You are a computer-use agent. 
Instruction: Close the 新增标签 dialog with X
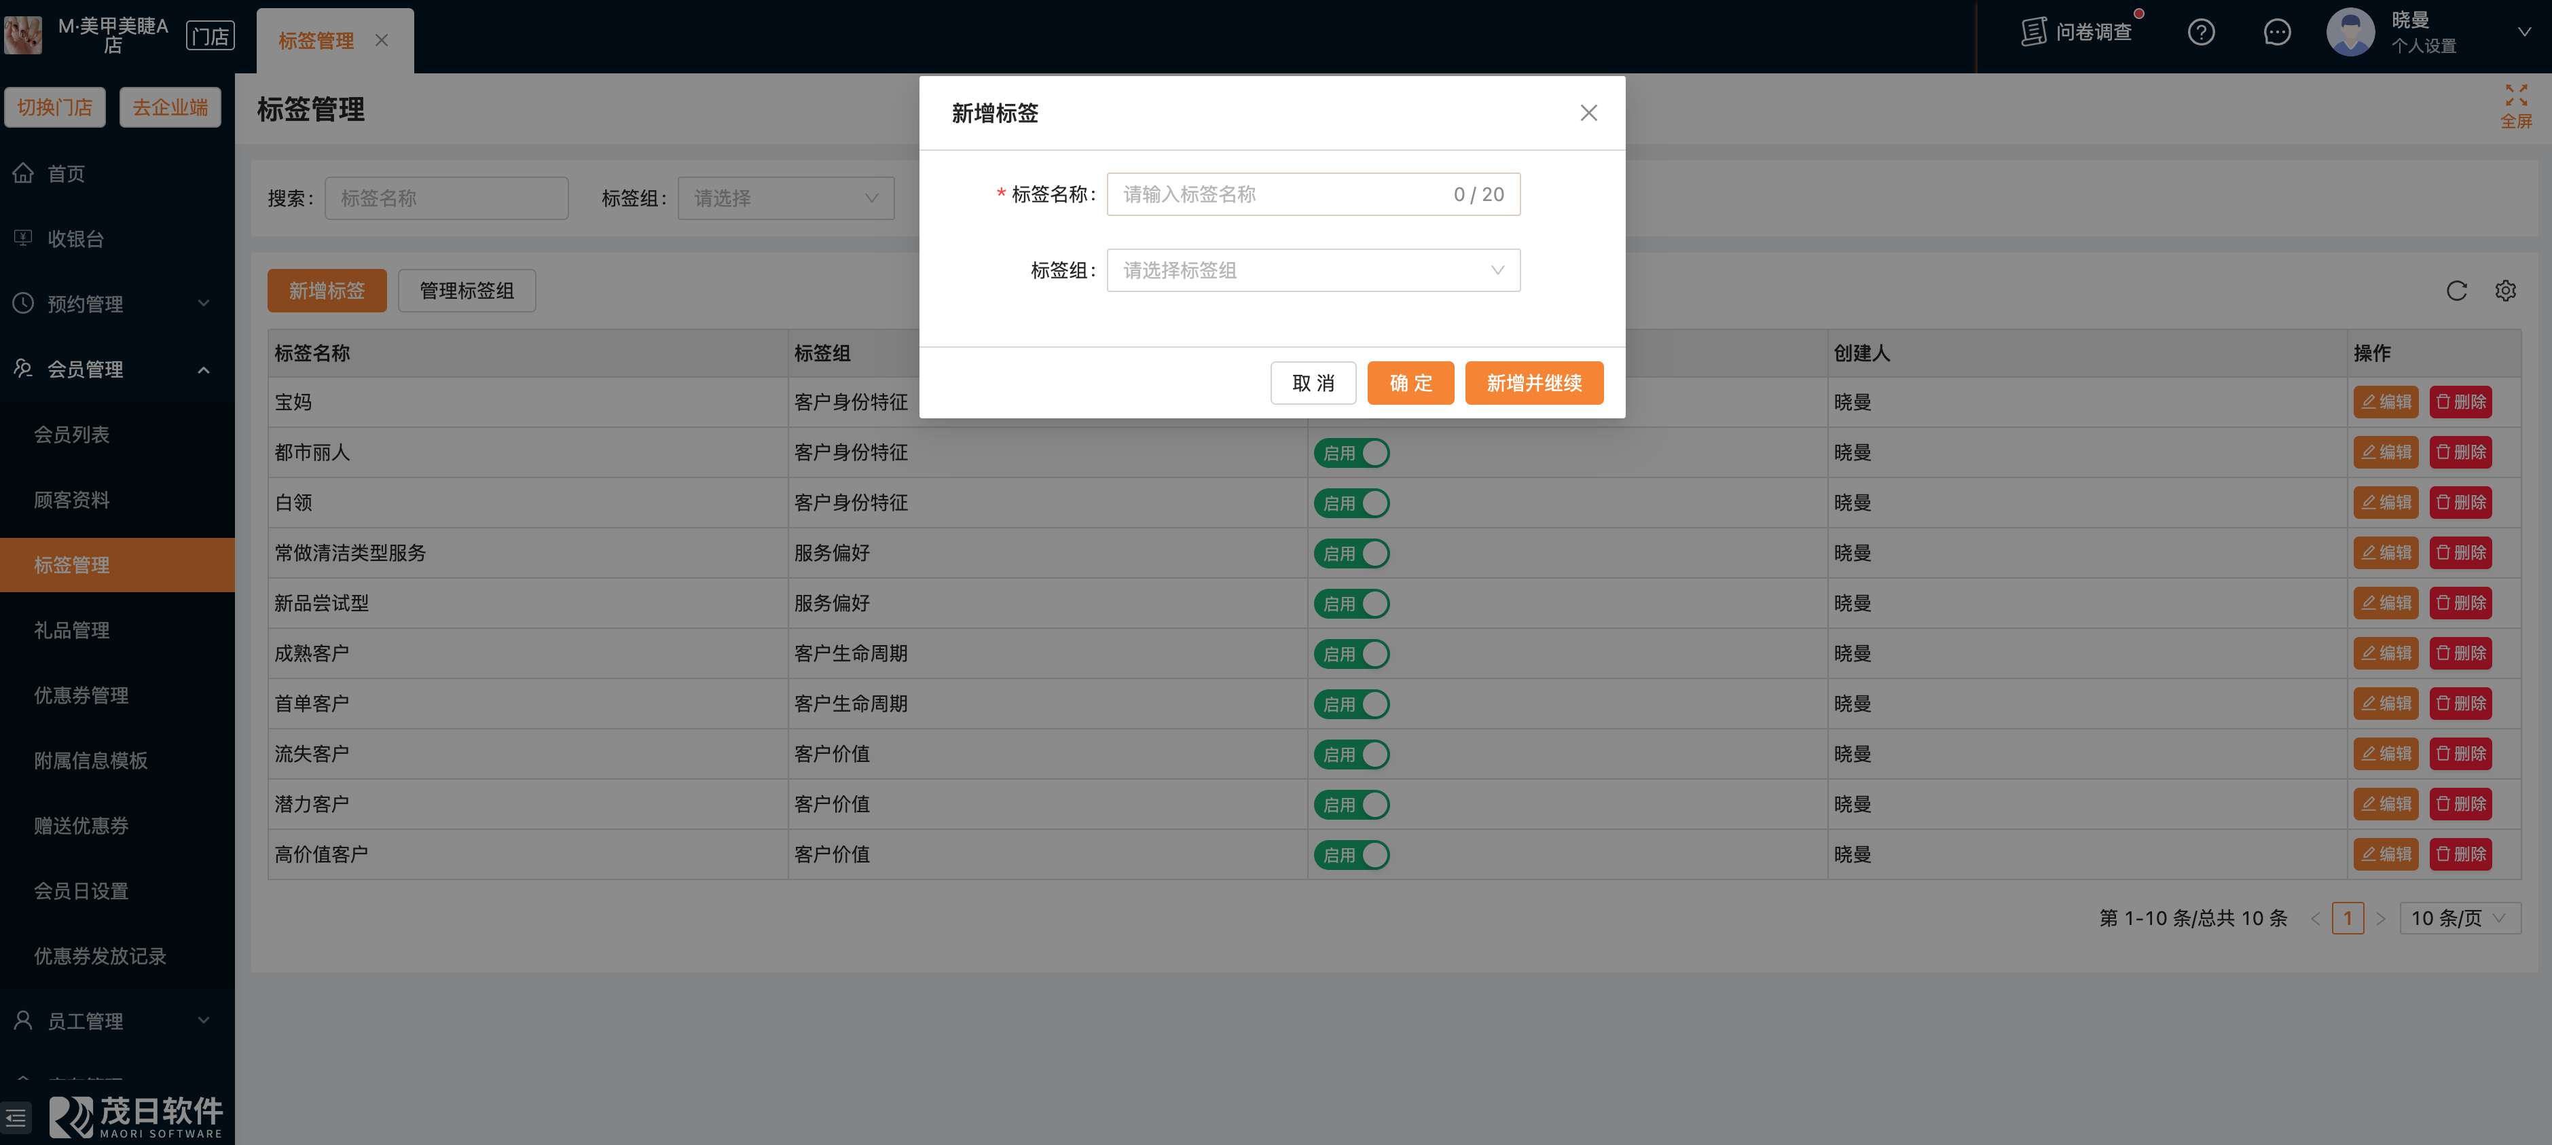pyautogui.click(x=1588, y=114)
